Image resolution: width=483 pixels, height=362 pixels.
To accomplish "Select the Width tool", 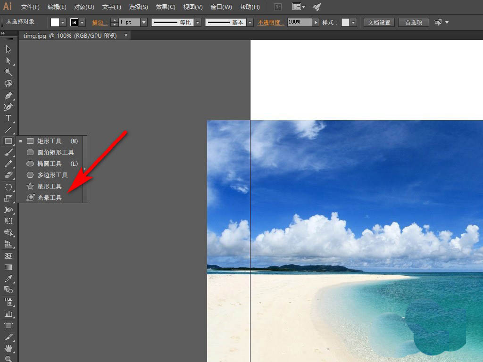I will 8,210.
